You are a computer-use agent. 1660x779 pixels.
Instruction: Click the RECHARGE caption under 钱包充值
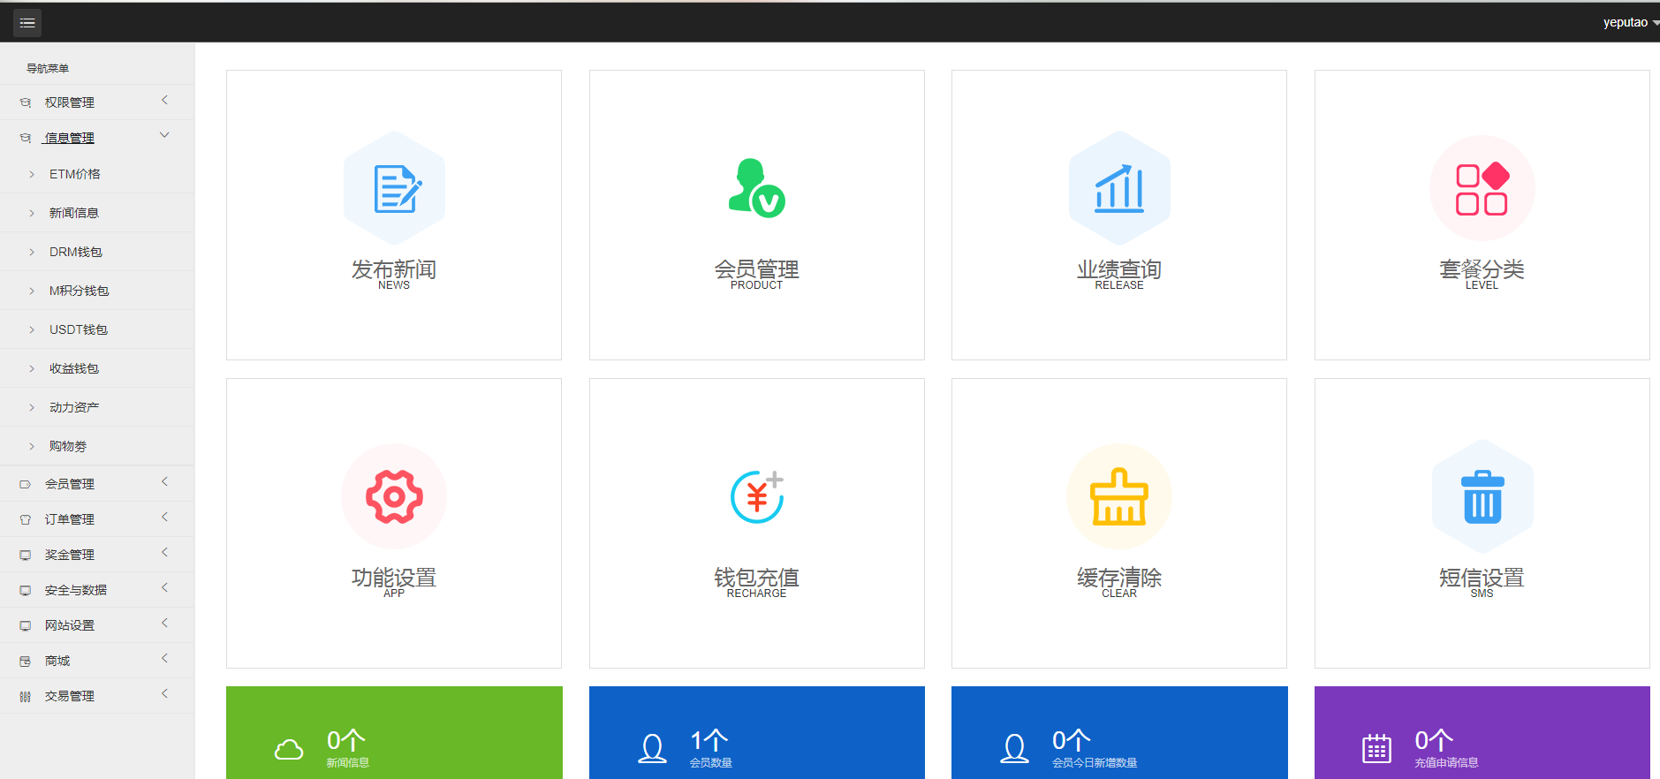click(756, 594)
